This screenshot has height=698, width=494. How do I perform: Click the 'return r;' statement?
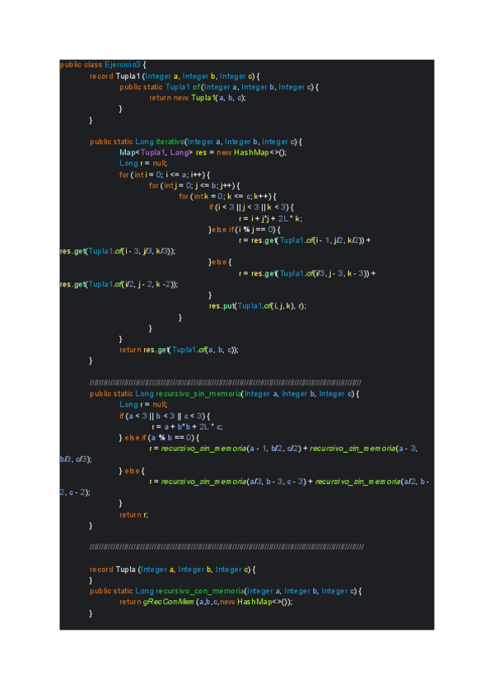coord(134,514)
